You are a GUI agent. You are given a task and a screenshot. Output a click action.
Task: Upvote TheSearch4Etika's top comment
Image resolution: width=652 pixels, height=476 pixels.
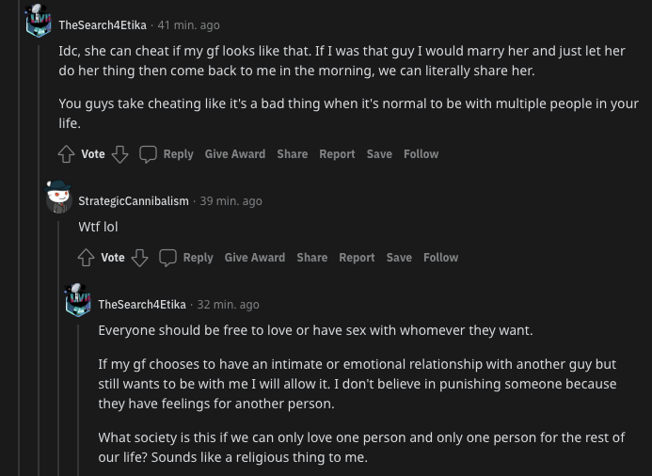point(66,154)
